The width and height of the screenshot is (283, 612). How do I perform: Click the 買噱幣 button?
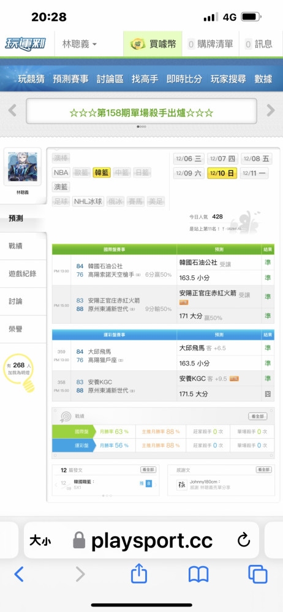[153, 43]
